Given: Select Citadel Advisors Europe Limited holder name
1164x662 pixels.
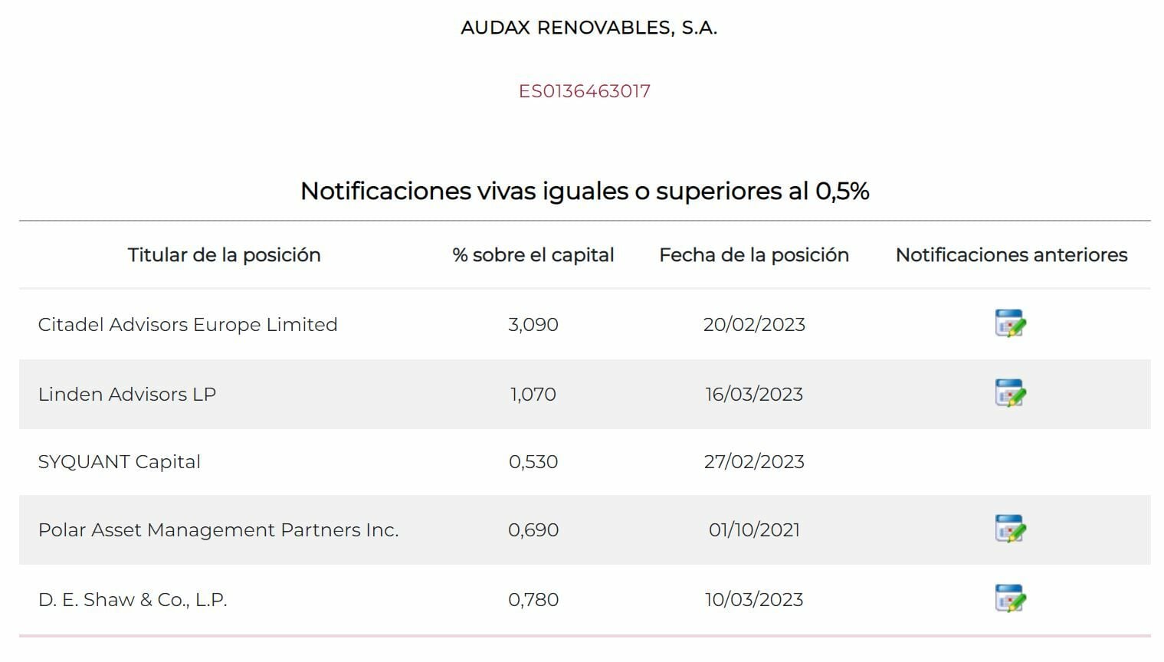Looking at the screenshot, I should pos(188,325).
